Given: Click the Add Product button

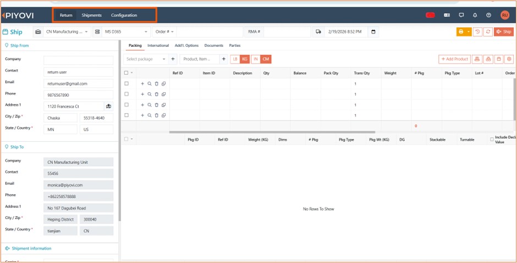Looking at the screenshot, I should (x=454, y=59).
